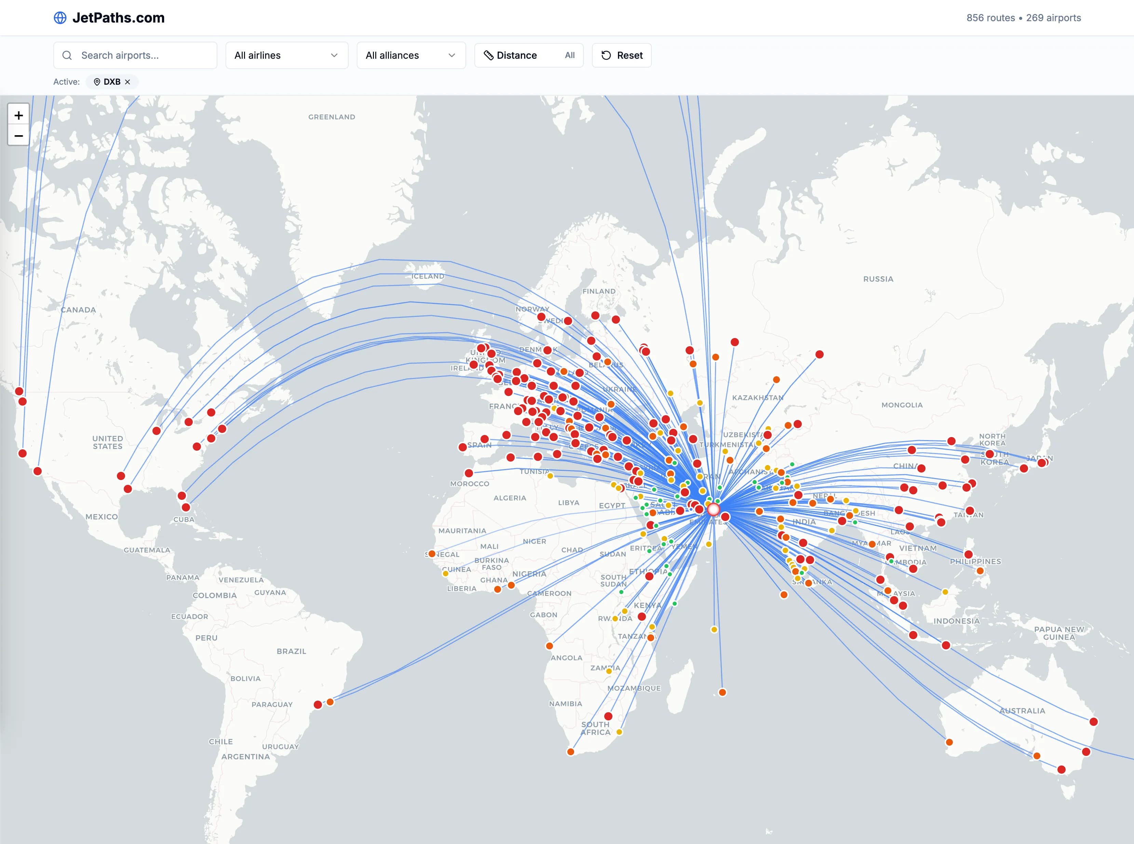The image size is (1134, 844).
Task: Click the JetPaths globe logo icon
Action: pos(60,18)
